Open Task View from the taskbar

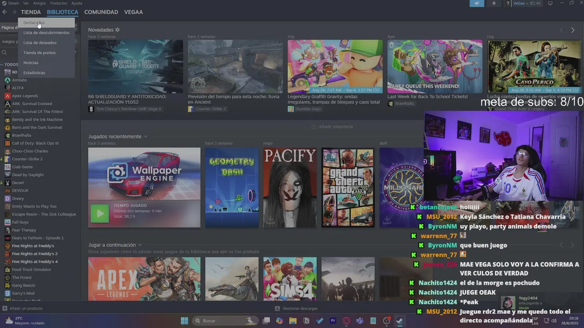coord(266,321)
